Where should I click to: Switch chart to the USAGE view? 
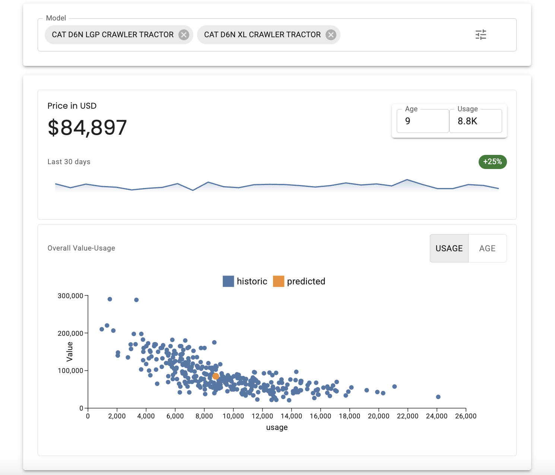(x=449, y=248)
